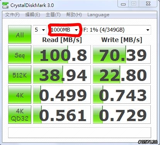Start the 4K QD32 test
The height and width of the screenshot is (145, 160).
pos(20,115)
